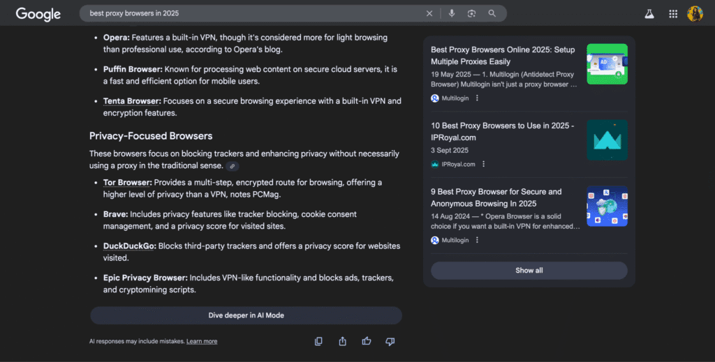Copy the AI response text
This screenshot has width=715, height=362.
(x=318, y=341)
